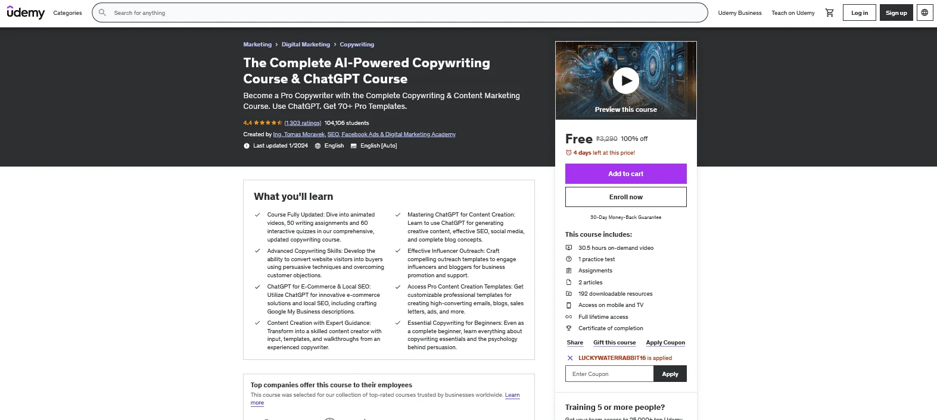Go to Digital Marketing breadcrumb
This screenshot has width=937, height=420.
(x=306, y=45)
